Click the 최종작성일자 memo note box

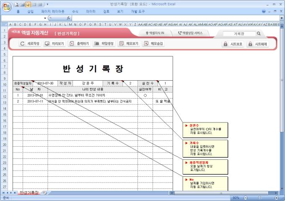205,167
